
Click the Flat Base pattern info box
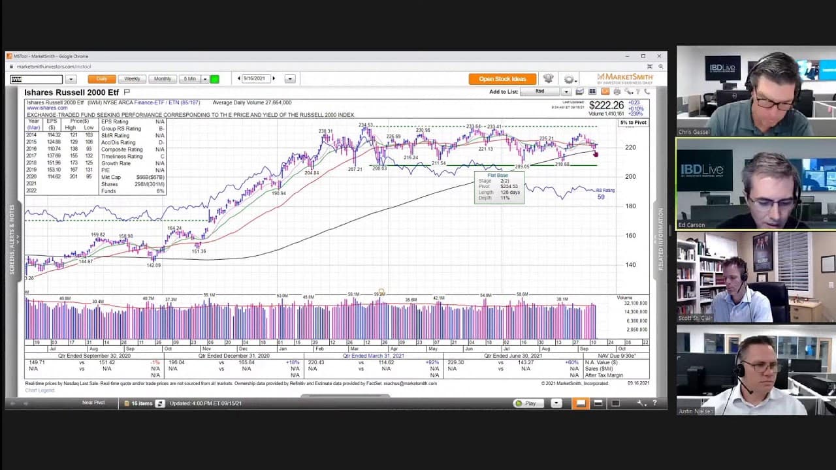tap(500, 187)
